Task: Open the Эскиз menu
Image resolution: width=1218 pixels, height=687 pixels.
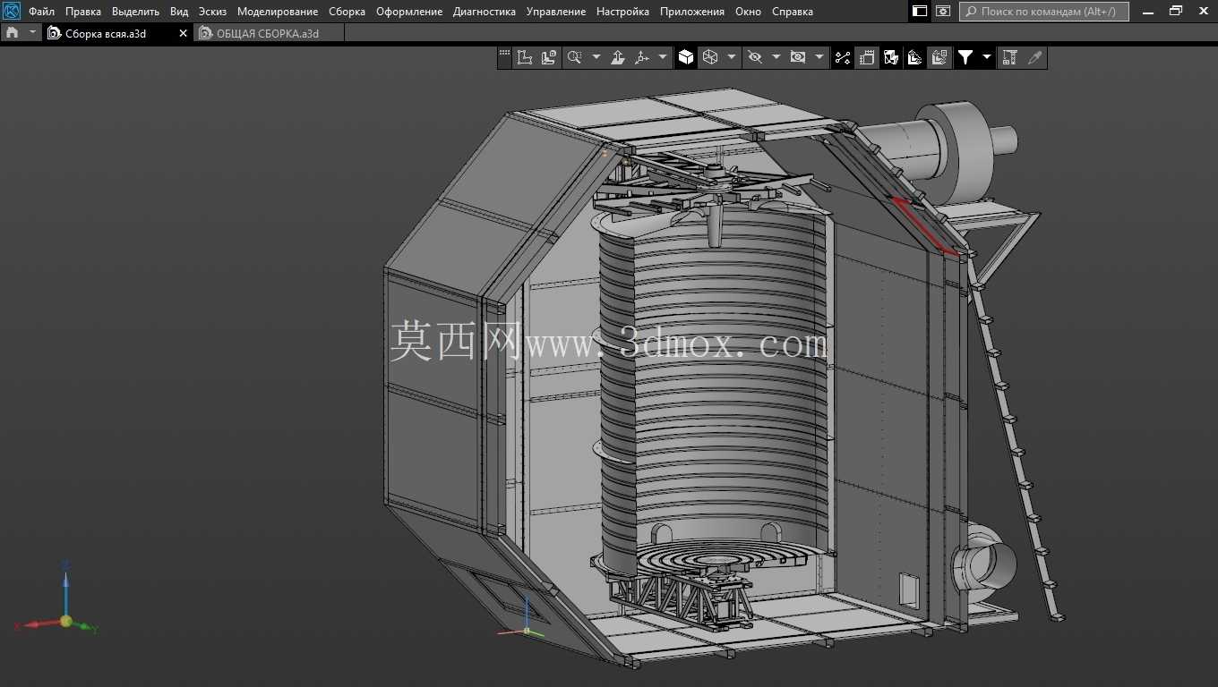Action: coord(212,12)
